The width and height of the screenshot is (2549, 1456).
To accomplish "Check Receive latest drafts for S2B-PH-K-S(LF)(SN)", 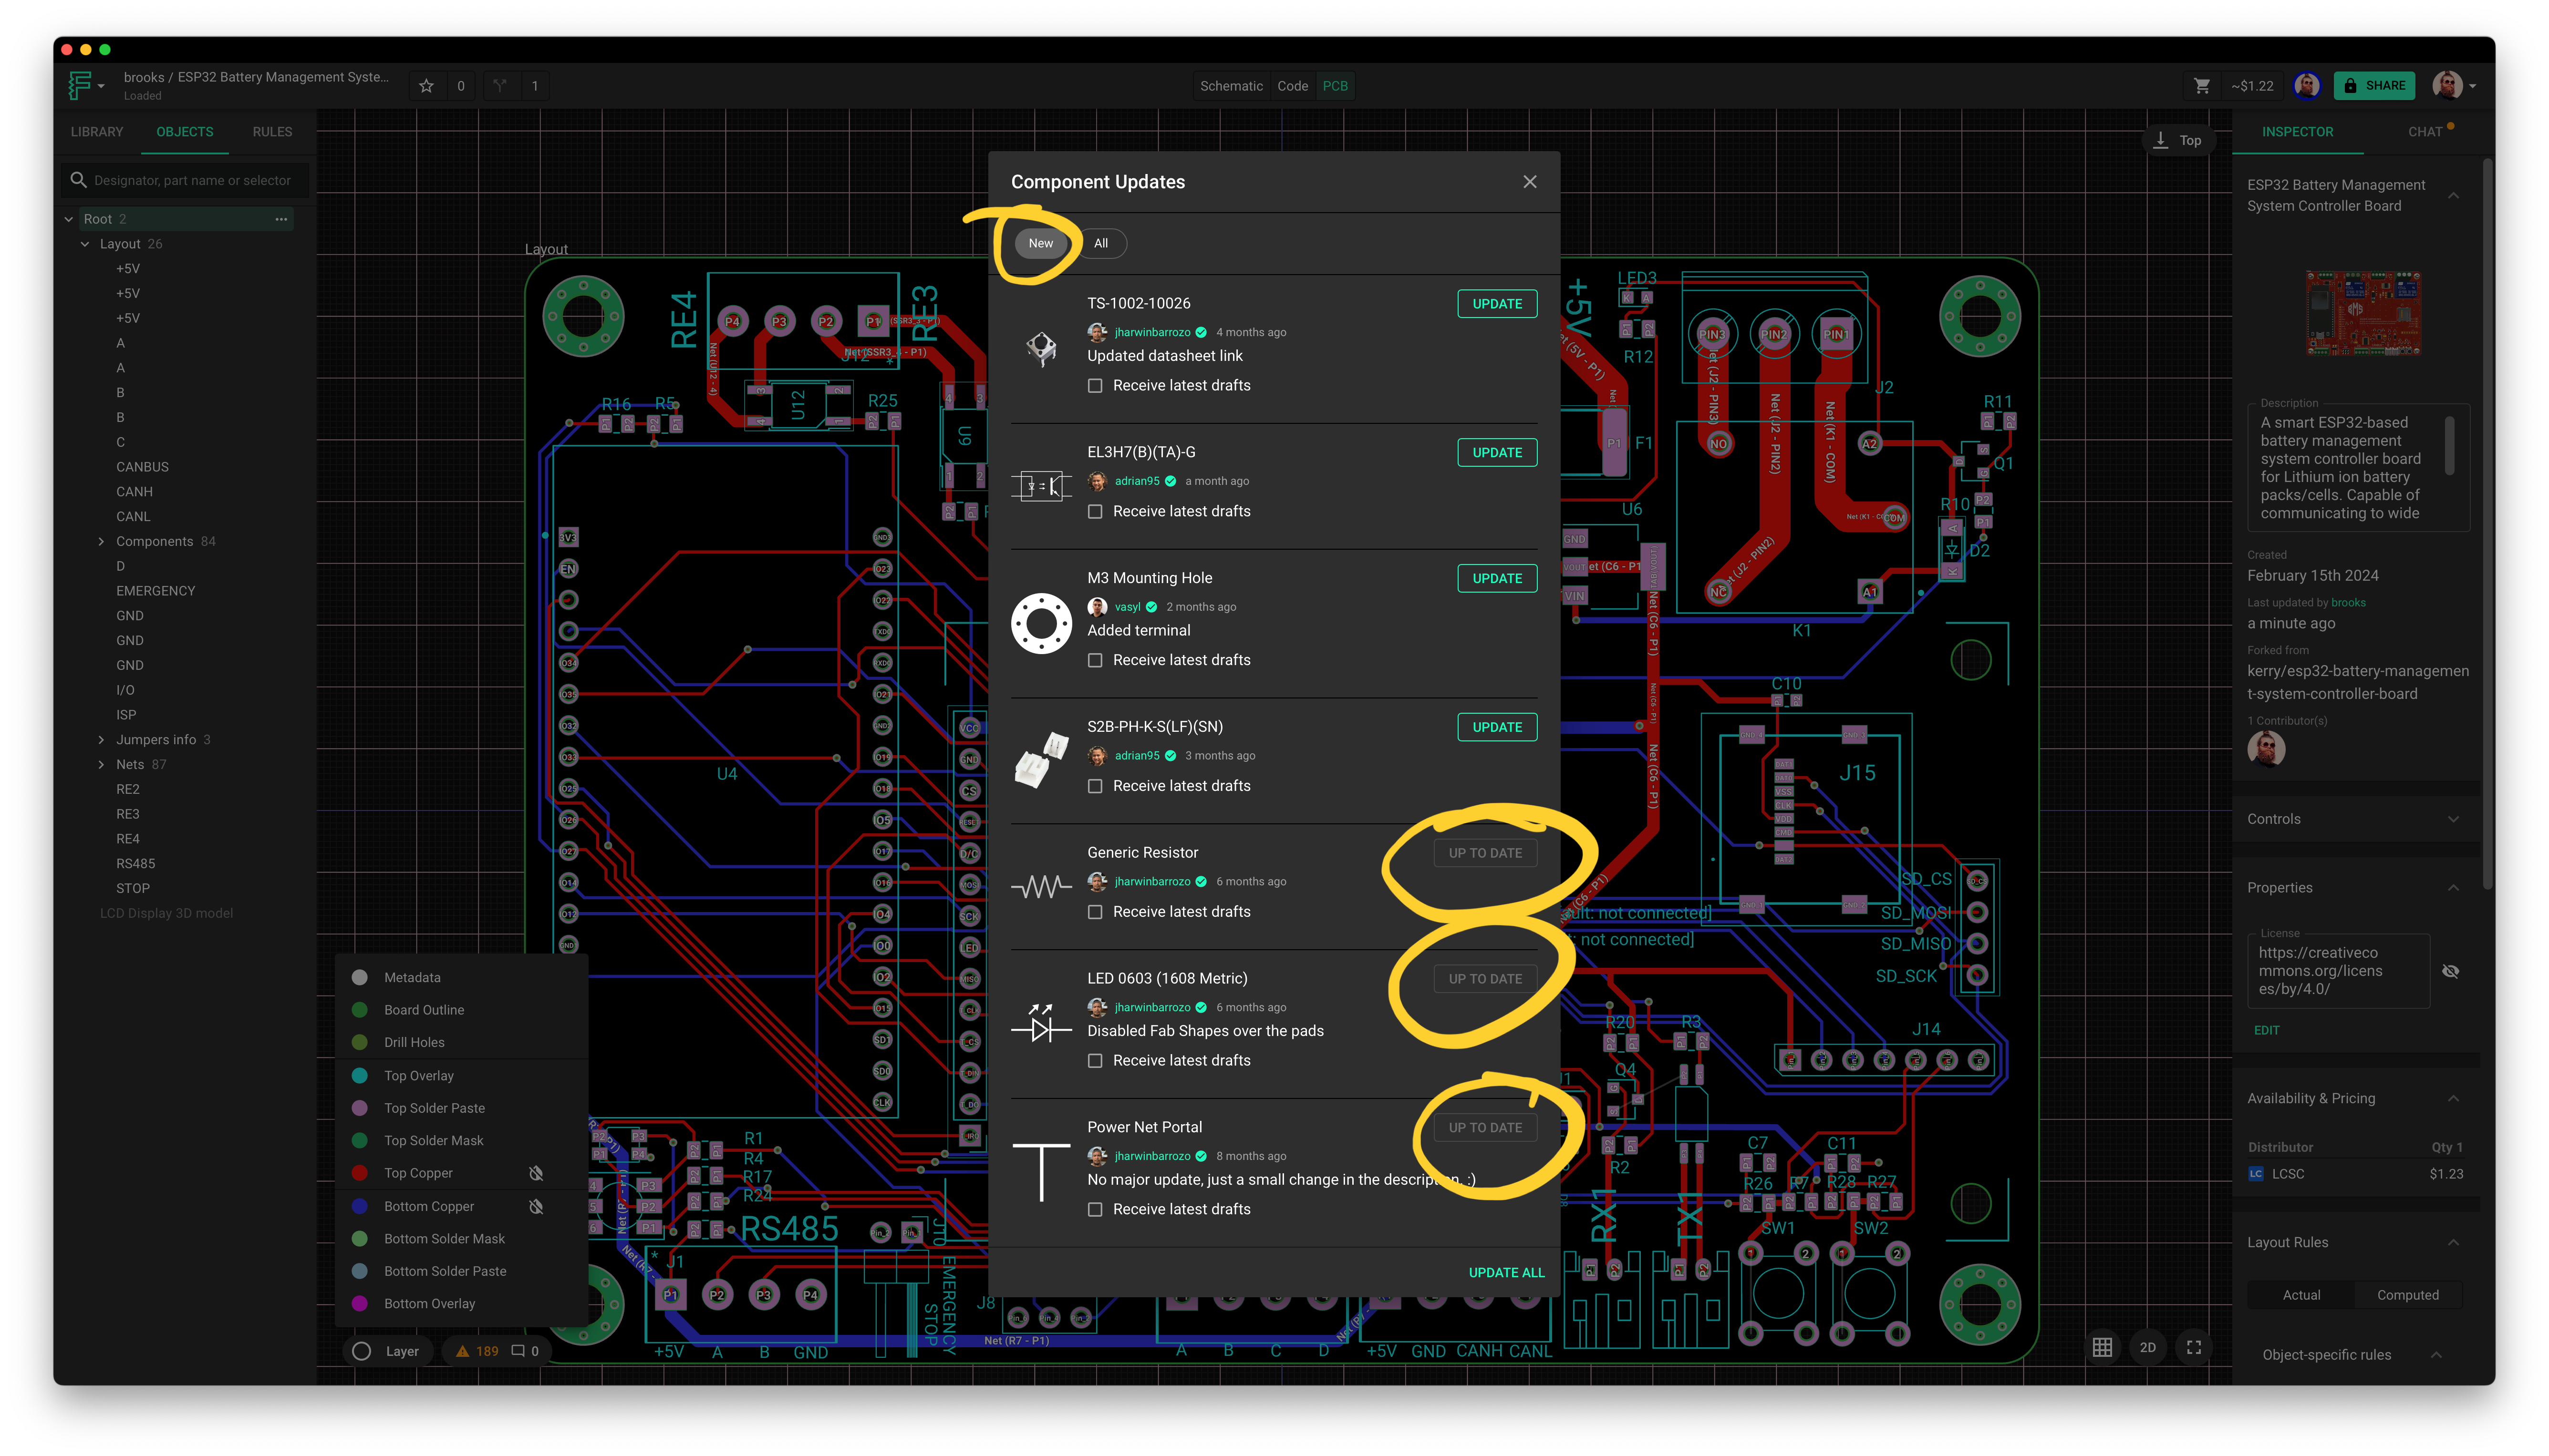I will coord(1096,787).
